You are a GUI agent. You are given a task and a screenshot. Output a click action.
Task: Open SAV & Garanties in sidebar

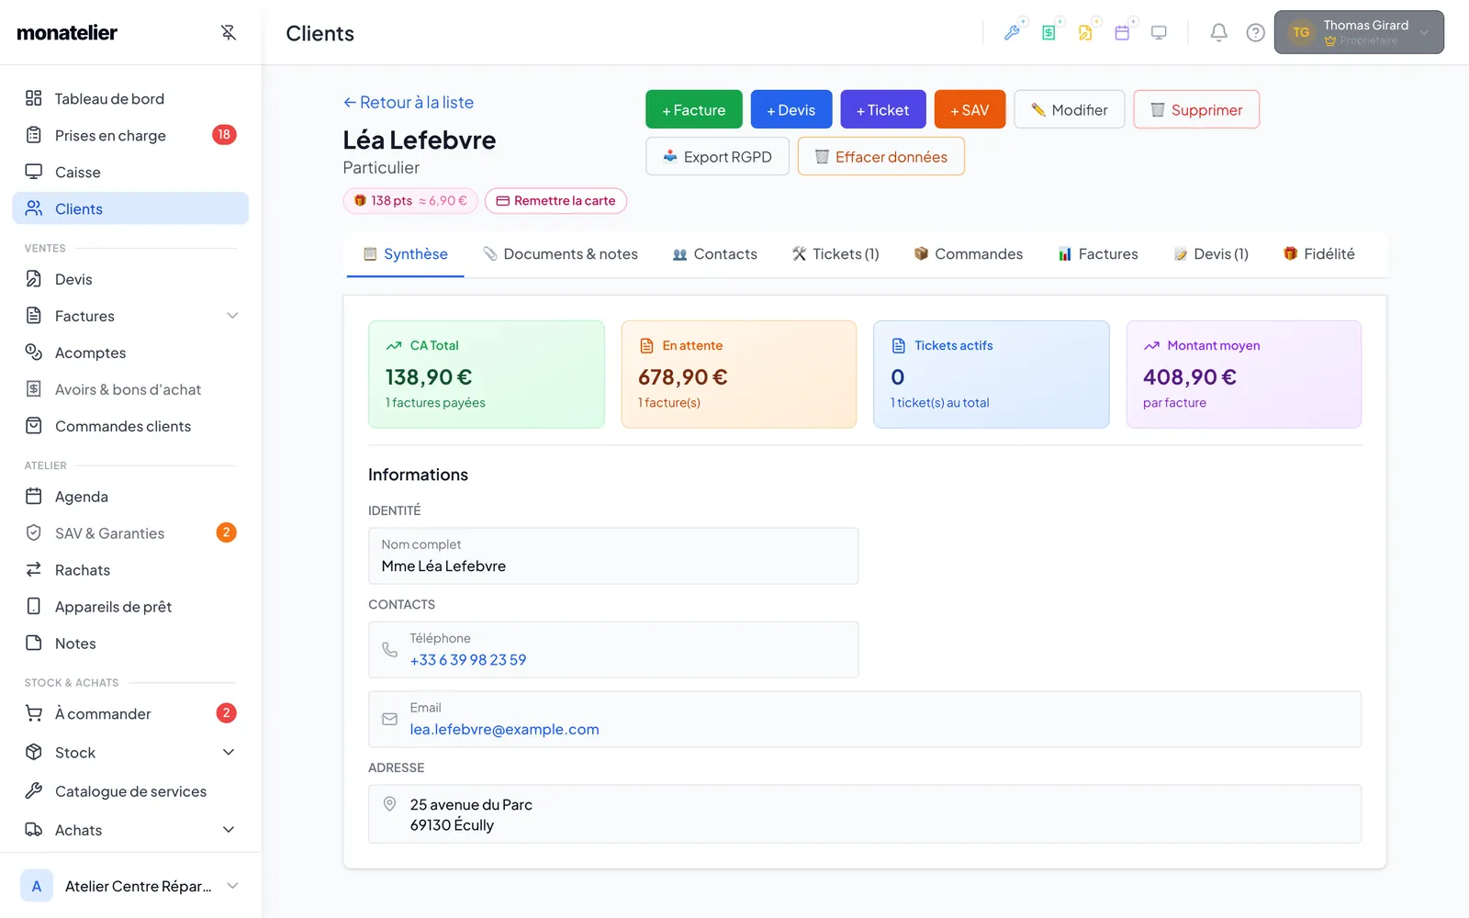[130, 533]
